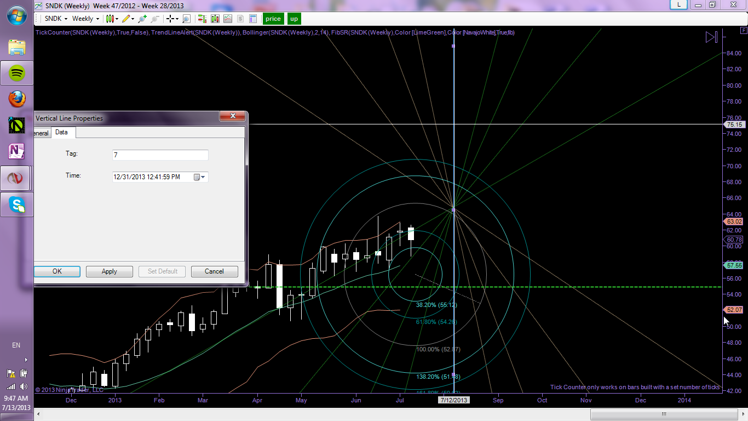Click the Time input field
The height and width of the screenshot is (421, 748).
click(x=160, y=177)
